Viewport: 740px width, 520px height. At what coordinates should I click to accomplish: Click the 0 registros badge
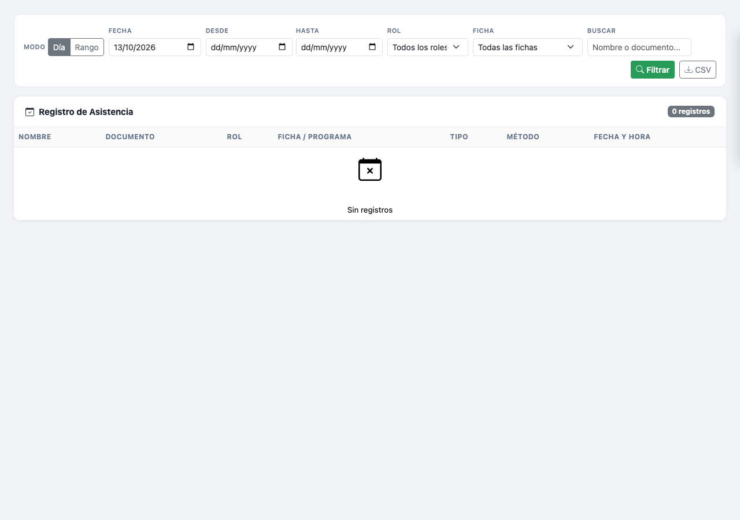pyautogui.click(x=691, y=112)
